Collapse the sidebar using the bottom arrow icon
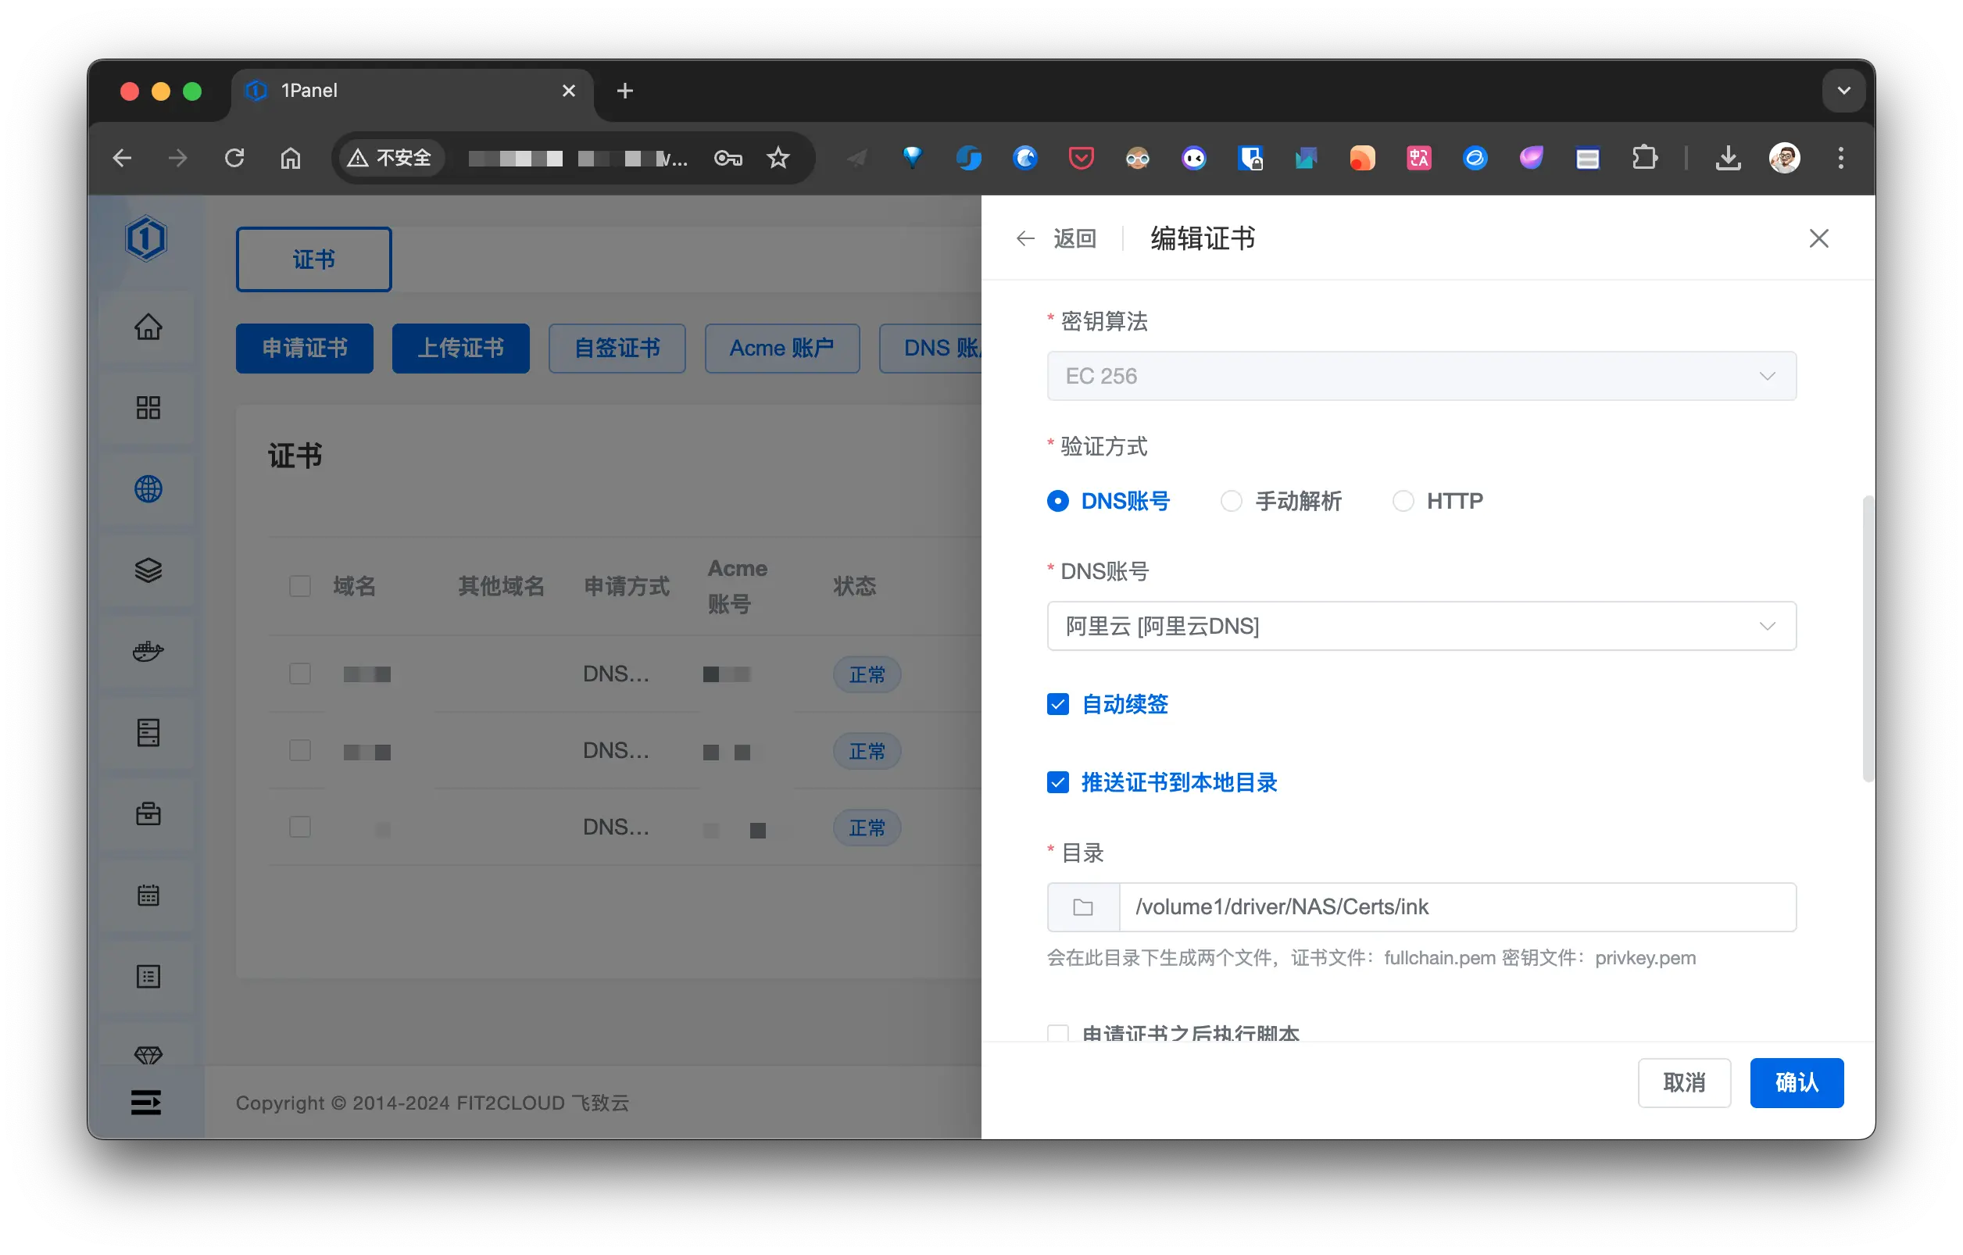 click(x=148, y=1103)
